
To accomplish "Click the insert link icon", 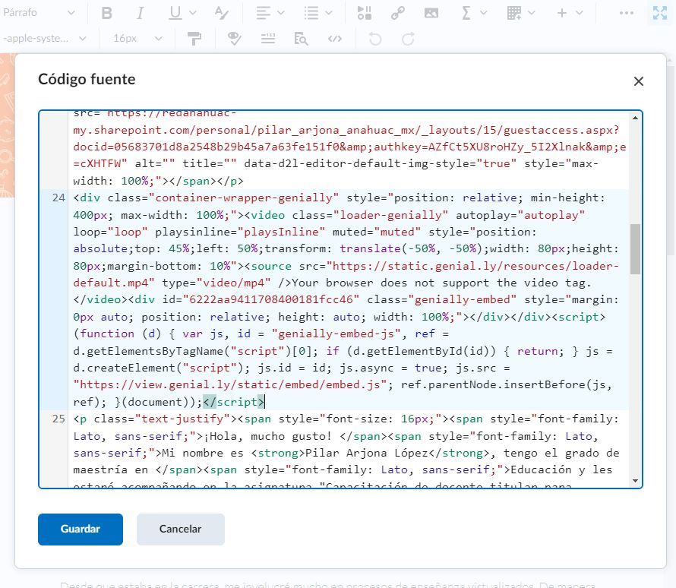I will click(x=397, y=13).
